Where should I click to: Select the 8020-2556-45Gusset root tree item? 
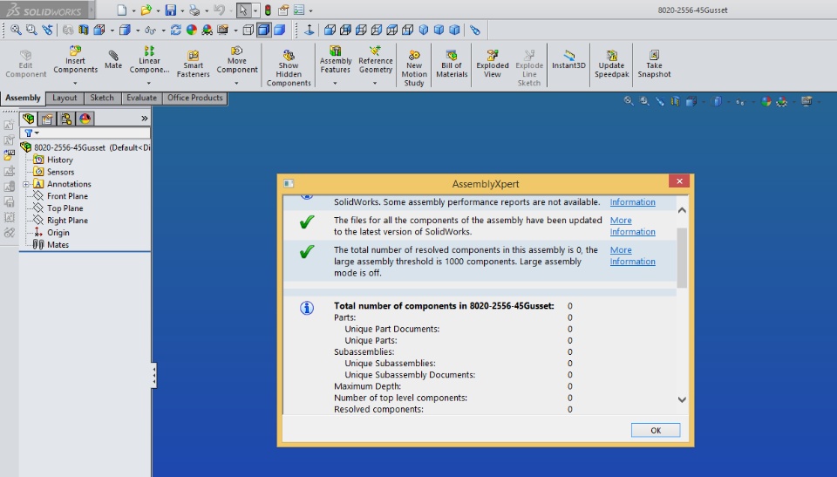coord(85,147)
